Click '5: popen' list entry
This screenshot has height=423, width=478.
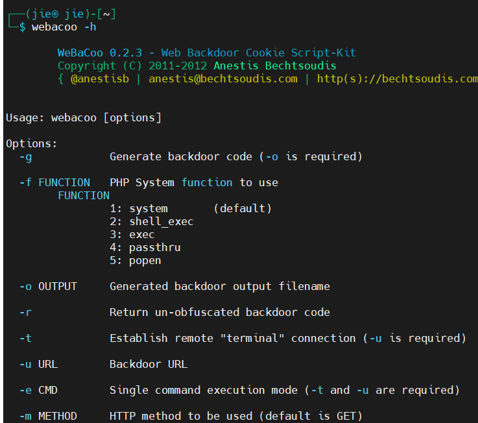click(x=136, y=261)
